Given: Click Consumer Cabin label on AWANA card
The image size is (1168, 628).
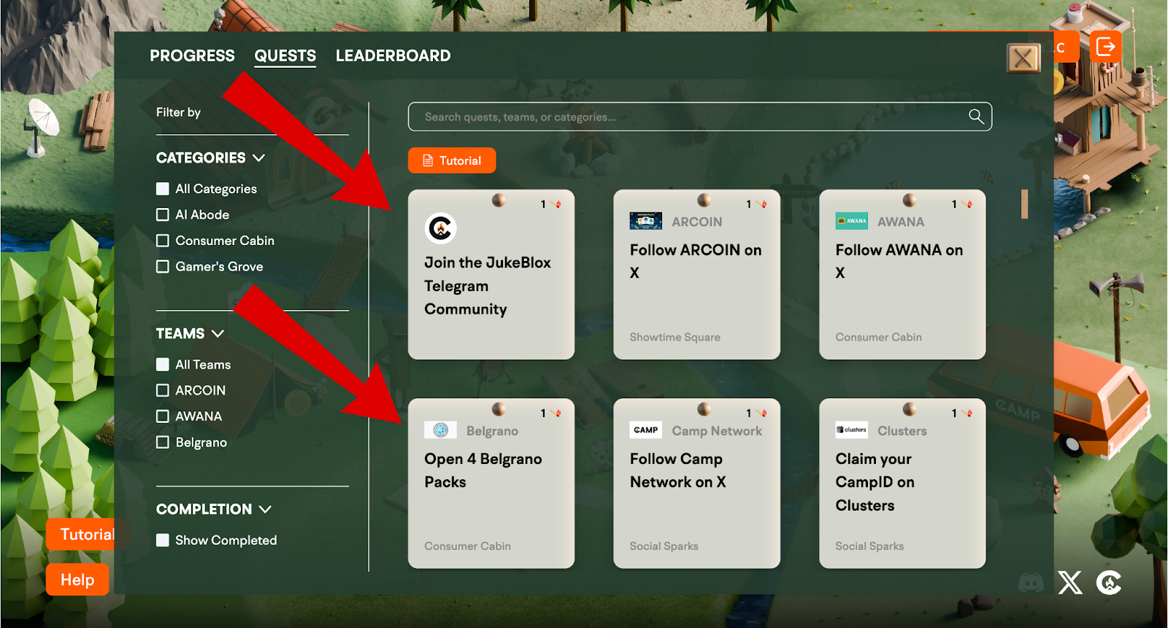Looking at the screenshot, I should click(x=879, y=337).
